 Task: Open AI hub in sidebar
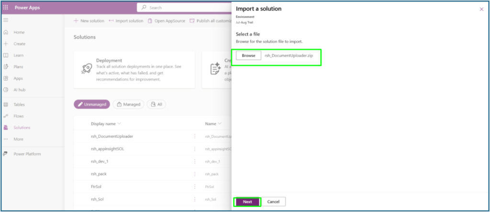click(19, 90)
